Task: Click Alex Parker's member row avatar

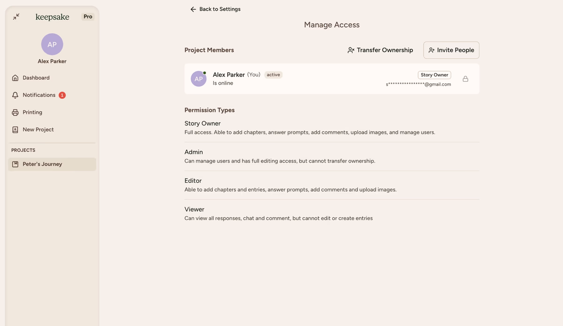Action: [x=198, y=79]
